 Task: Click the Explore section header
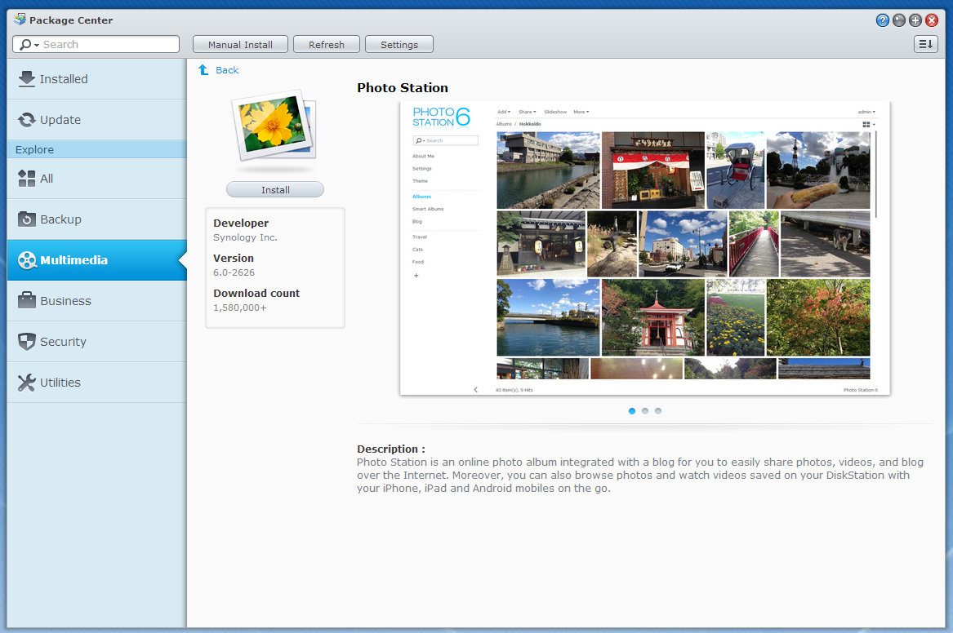coord(97,149)
